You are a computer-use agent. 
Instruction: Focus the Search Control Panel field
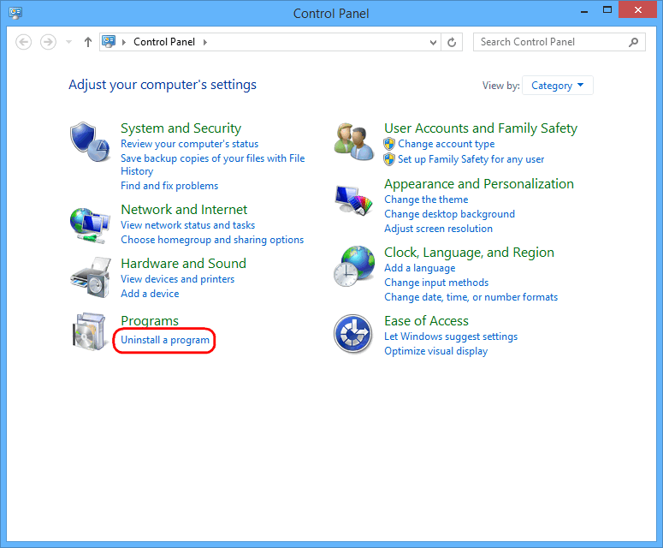(x=559, y=42)
